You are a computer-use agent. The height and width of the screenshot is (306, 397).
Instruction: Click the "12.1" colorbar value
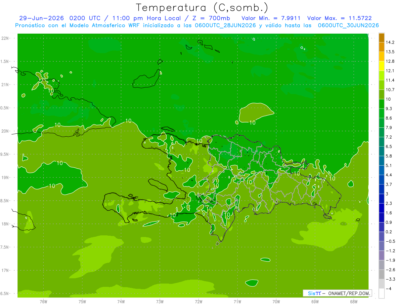click(x=390, y=71)
